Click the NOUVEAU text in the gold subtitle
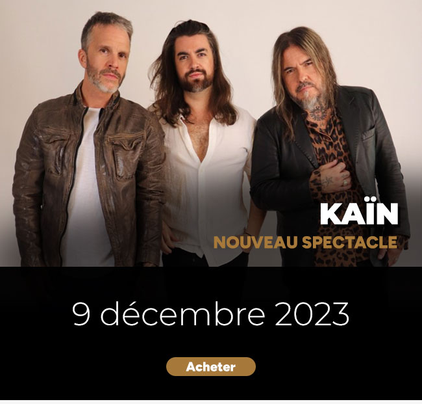Viewport: 422px width, 404px height. click(255, 242)
